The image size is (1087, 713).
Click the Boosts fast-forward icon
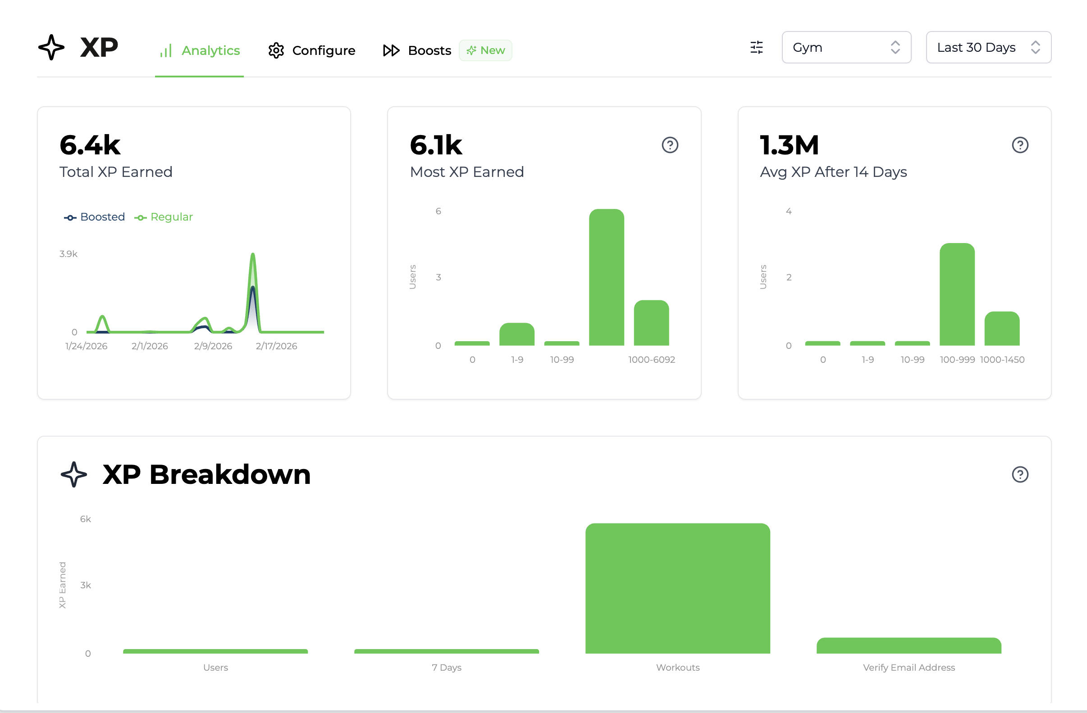pos(391,50)
